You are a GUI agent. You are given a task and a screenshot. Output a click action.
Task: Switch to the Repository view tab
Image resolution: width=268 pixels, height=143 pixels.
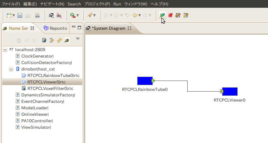coord(56,28)
